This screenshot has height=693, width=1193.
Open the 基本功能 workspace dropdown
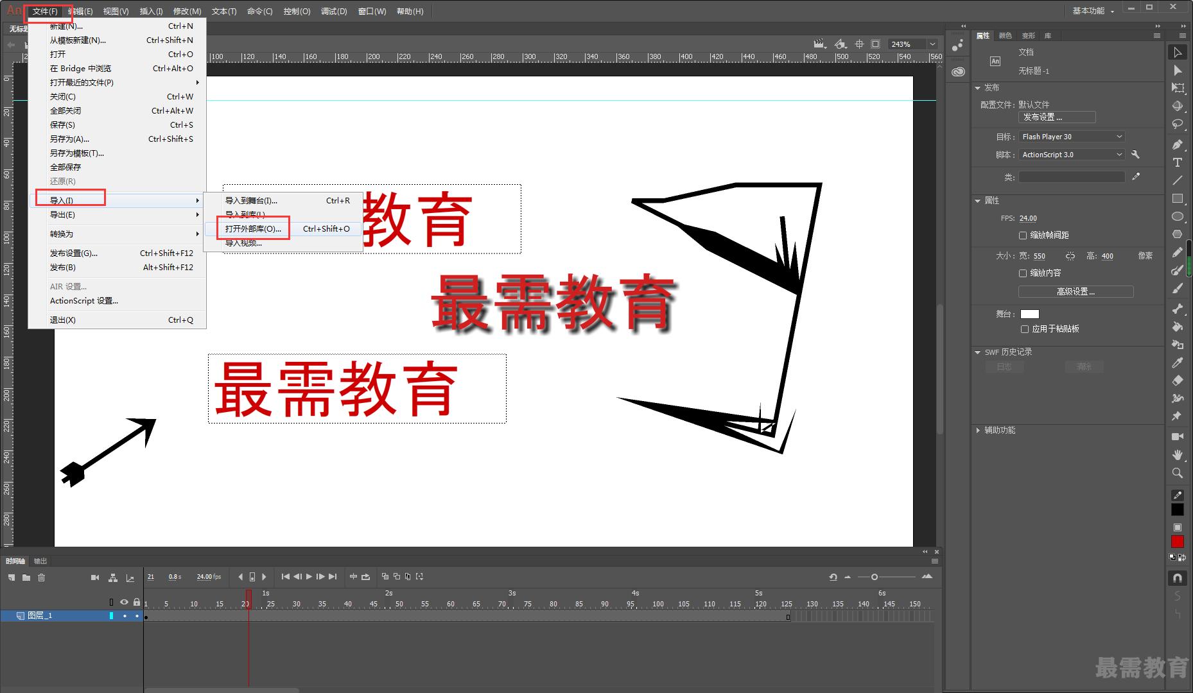tap(1093, 11)
